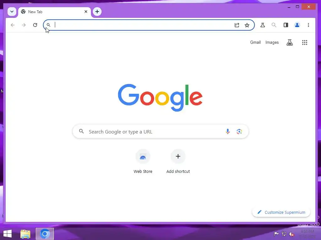321x240 pixels.
Task: Click the Supermium taskbar icon
Action: [x=45, y=234]
